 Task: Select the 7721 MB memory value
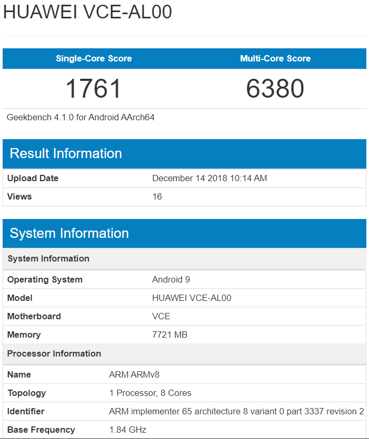tap(170, 335)
